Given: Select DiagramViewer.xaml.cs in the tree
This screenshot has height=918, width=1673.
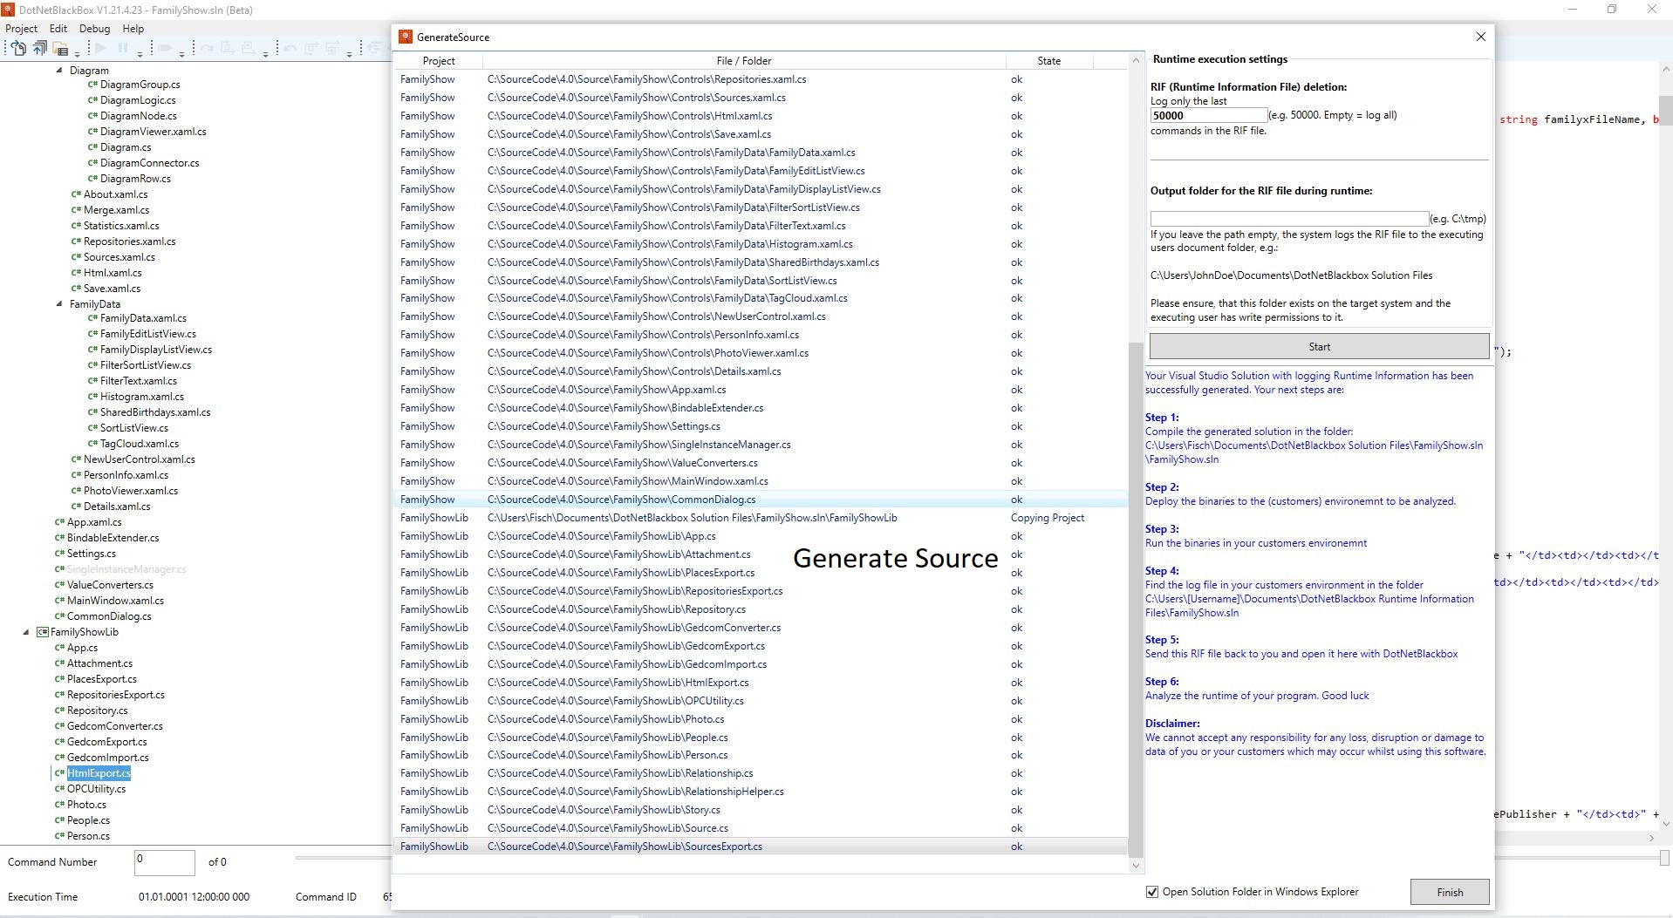Looking at the screenshot, I should tap(153, 132).
